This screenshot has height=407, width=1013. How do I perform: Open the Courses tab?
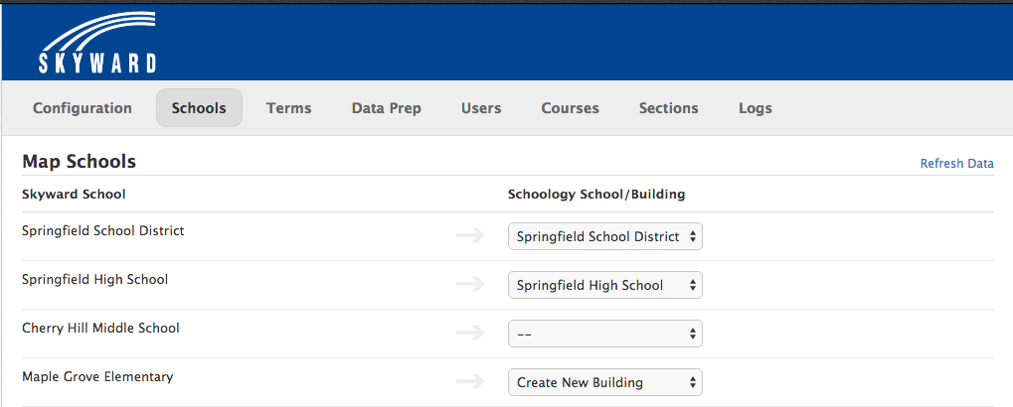(x=570, y=108)
